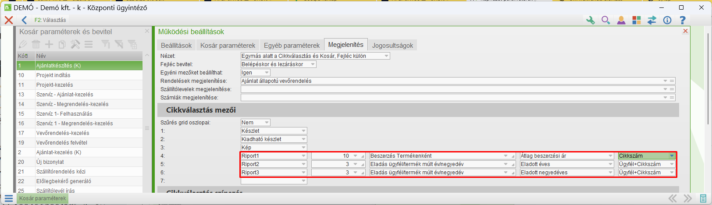712x205 pixels.
Task: Open the hamburger menu in bottom bar
Action: 9,198
